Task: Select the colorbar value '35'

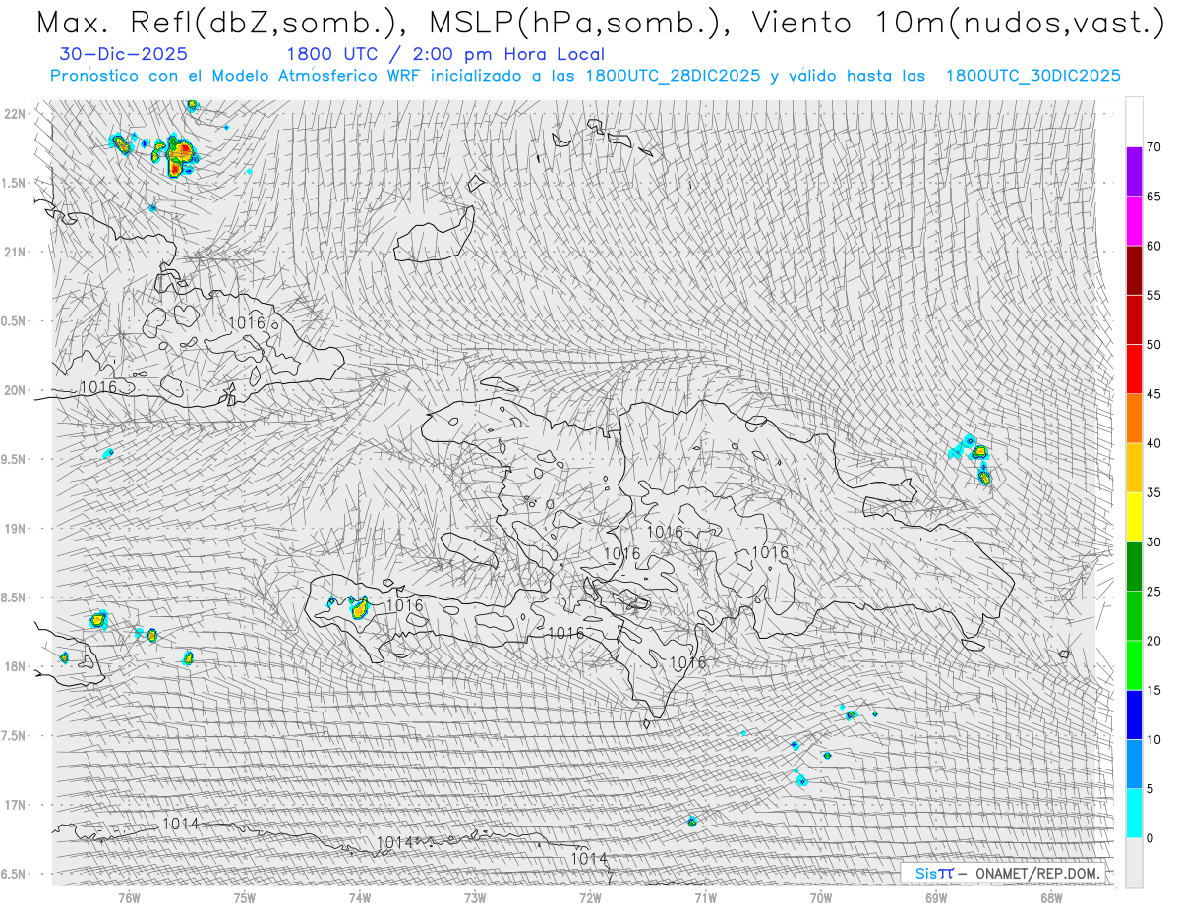Action: [1153, 492]
